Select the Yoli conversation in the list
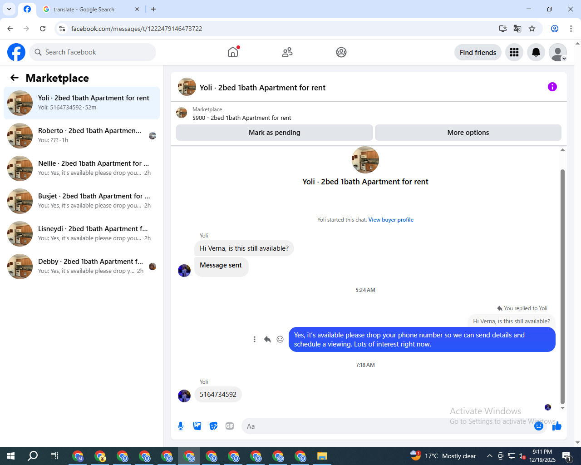This screenshot has width=581, height=465. [82, 103]
